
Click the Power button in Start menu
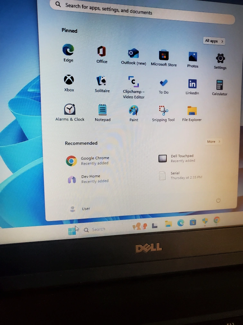218,201
